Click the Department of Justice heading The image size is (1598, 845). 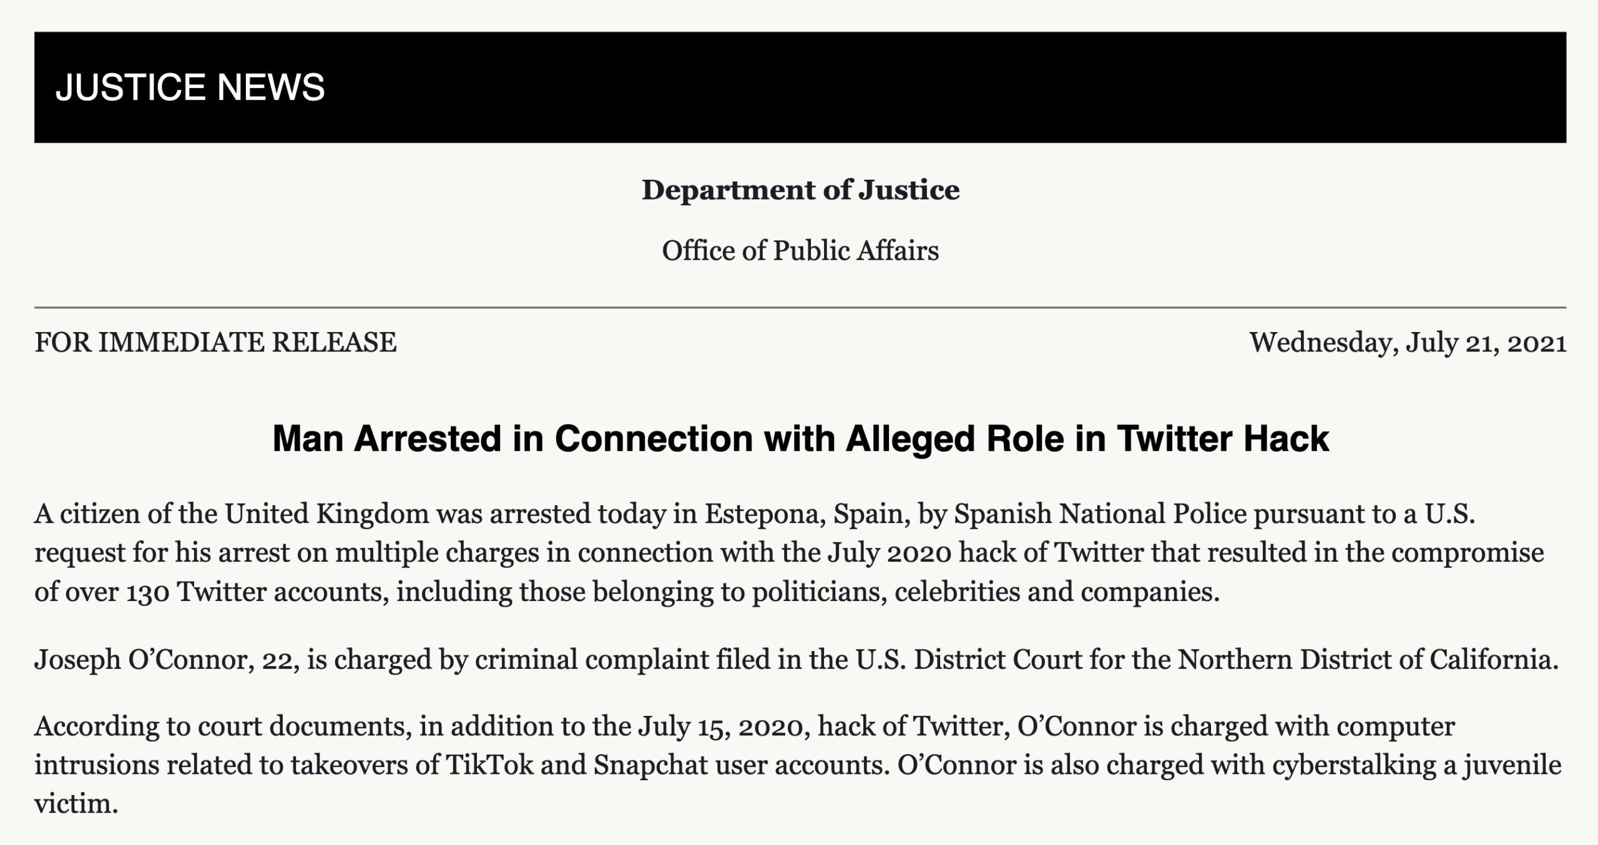pyautogui.click(x=800, y=190)
